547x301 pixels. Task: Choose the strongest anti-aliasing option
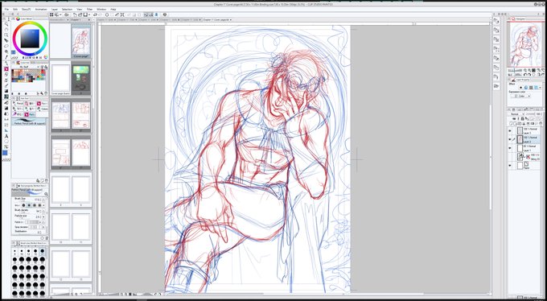pos(39,205)
